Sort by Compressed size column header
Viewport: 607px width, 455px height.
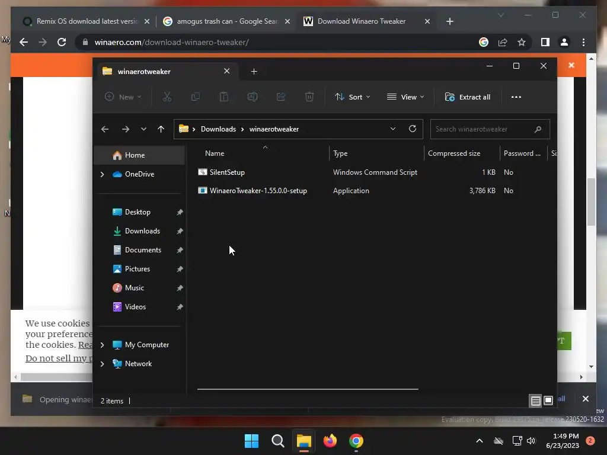(454, 153)
